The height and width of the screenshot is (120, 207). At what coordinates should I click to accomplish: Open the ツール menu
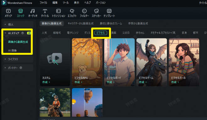(x=66, y=2)
